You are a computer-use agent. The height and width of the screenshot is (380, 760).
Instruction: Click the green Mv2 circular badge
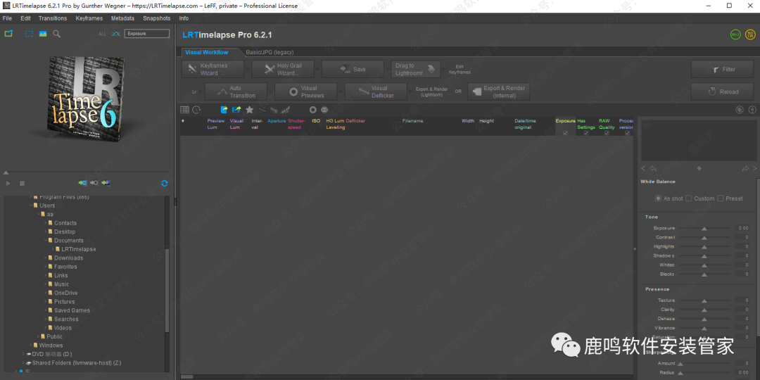click(736, 35)
